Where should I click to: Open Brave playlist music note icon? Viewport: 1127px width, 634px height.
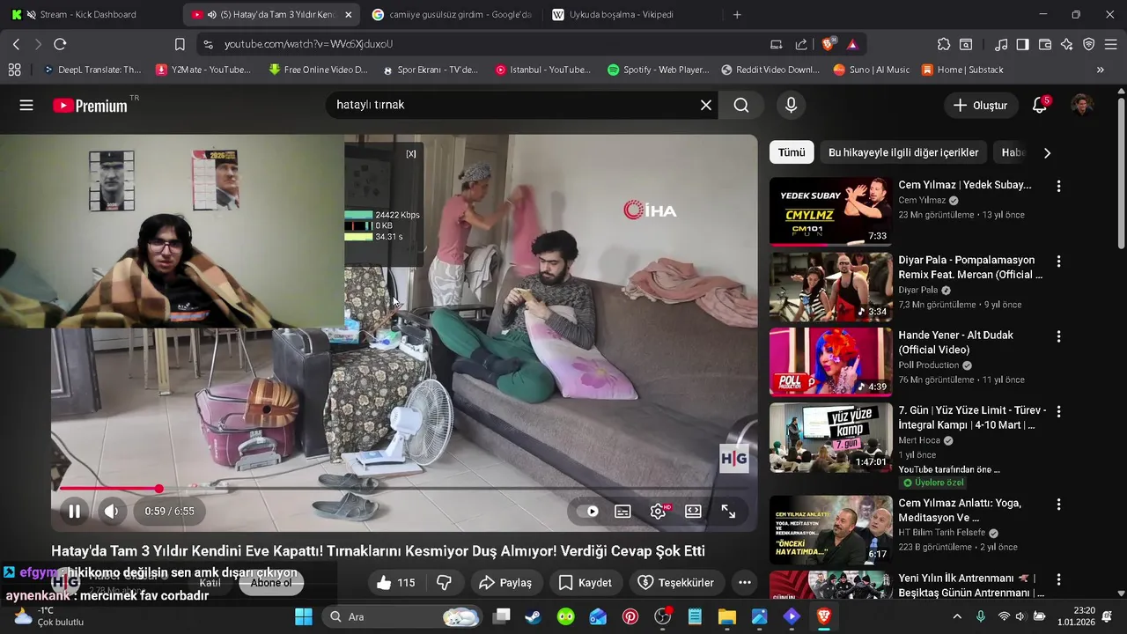pyautogui.click(x=1001, y=44)
